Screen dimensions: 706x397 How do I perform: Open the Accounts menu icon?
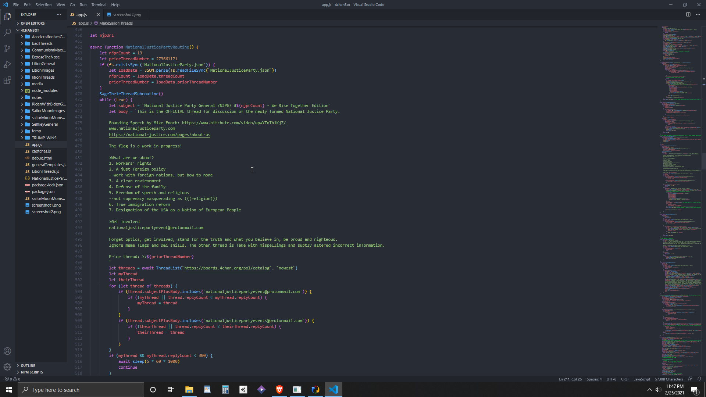pyautogui.click(x=7, y=351)
